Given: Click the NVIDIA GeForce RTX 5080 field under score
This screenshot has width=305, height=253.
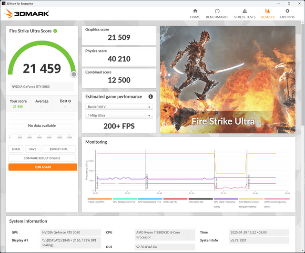Looking at the screenshot, I should pyautogui.click(x=42, y=86).
